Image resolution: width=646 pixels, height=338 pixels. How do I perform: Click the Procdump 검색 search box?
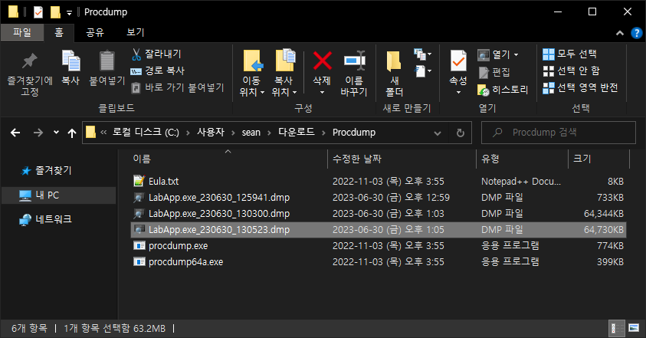click(x=558, y=133)
